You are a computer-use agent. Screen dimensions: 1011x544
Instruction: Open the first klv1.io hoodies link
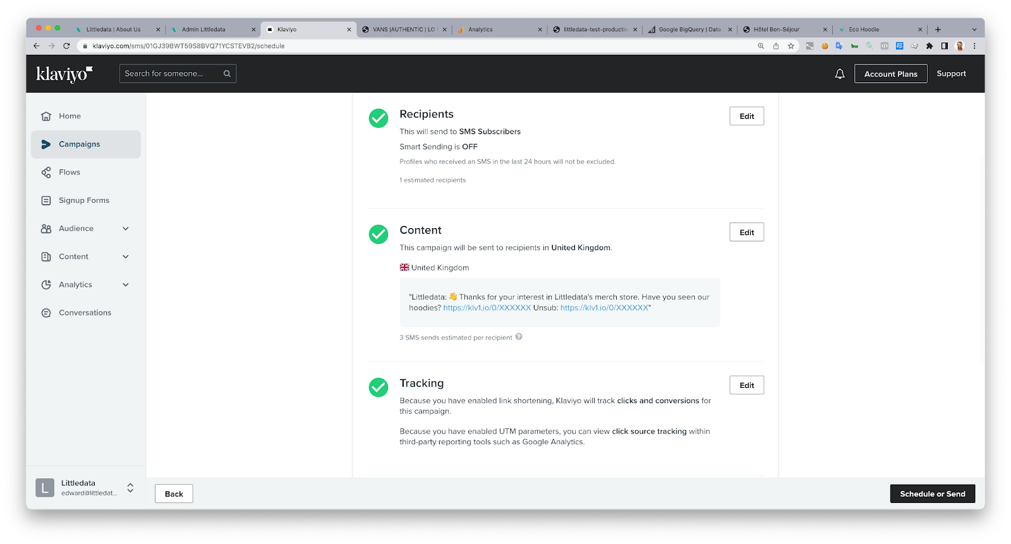[x=487, y=308]
